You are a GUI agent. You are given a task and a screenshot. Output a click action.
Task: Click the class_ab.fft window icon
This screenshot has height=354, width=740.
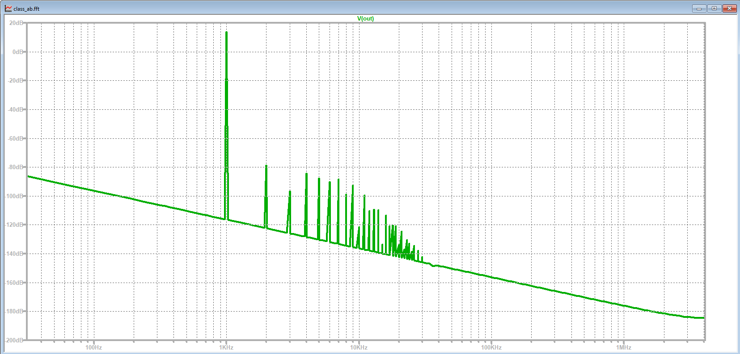coord(8,8)
